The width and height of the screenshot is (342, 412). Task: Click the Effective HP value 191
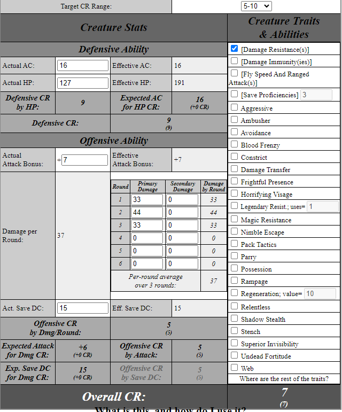point(180,83)
